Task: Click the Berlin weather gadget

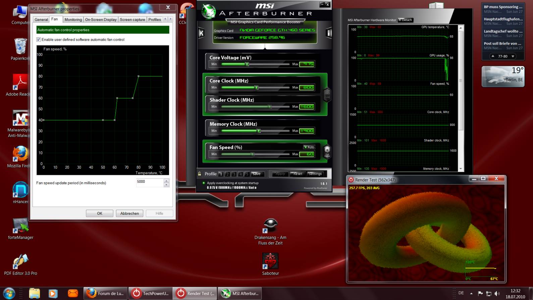Action: click(503, 77)
